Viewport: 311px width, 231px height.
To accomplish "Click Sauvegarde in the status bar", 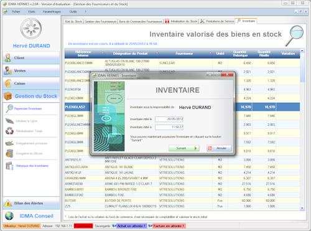I will pos(103,226).
